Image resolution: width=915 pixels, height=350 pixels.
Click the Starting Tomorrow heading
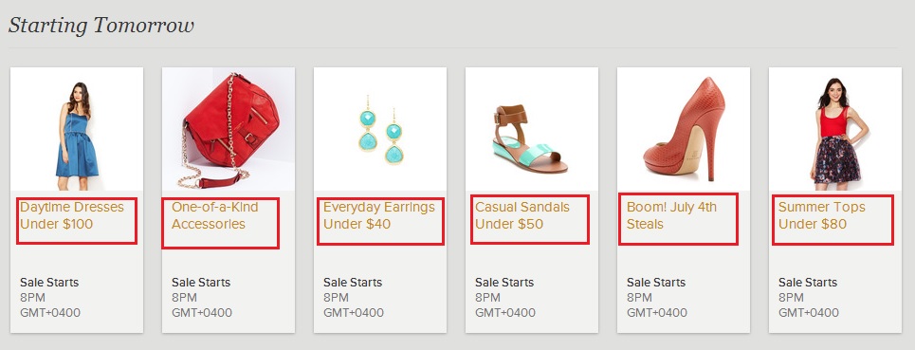[x=101, y=26]
